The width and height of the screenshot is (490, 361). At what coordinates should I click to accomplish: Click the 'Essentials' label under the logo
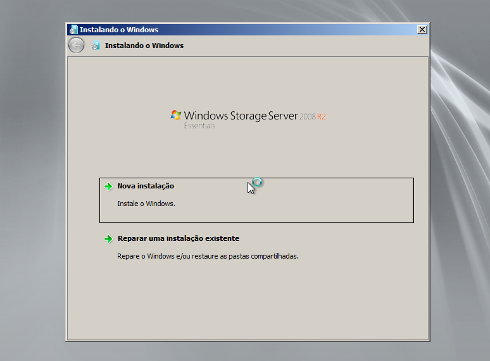pos(199,125)
